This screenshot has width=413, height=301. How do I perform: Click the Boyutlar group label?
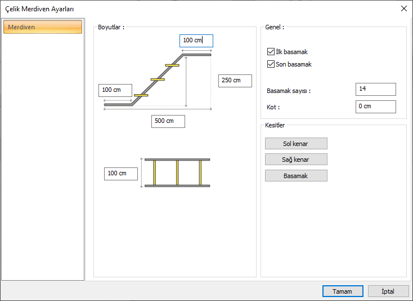(x=111, y=26)
